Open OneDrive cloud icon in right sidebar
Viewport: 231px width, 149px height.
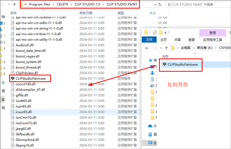point(150,126)
